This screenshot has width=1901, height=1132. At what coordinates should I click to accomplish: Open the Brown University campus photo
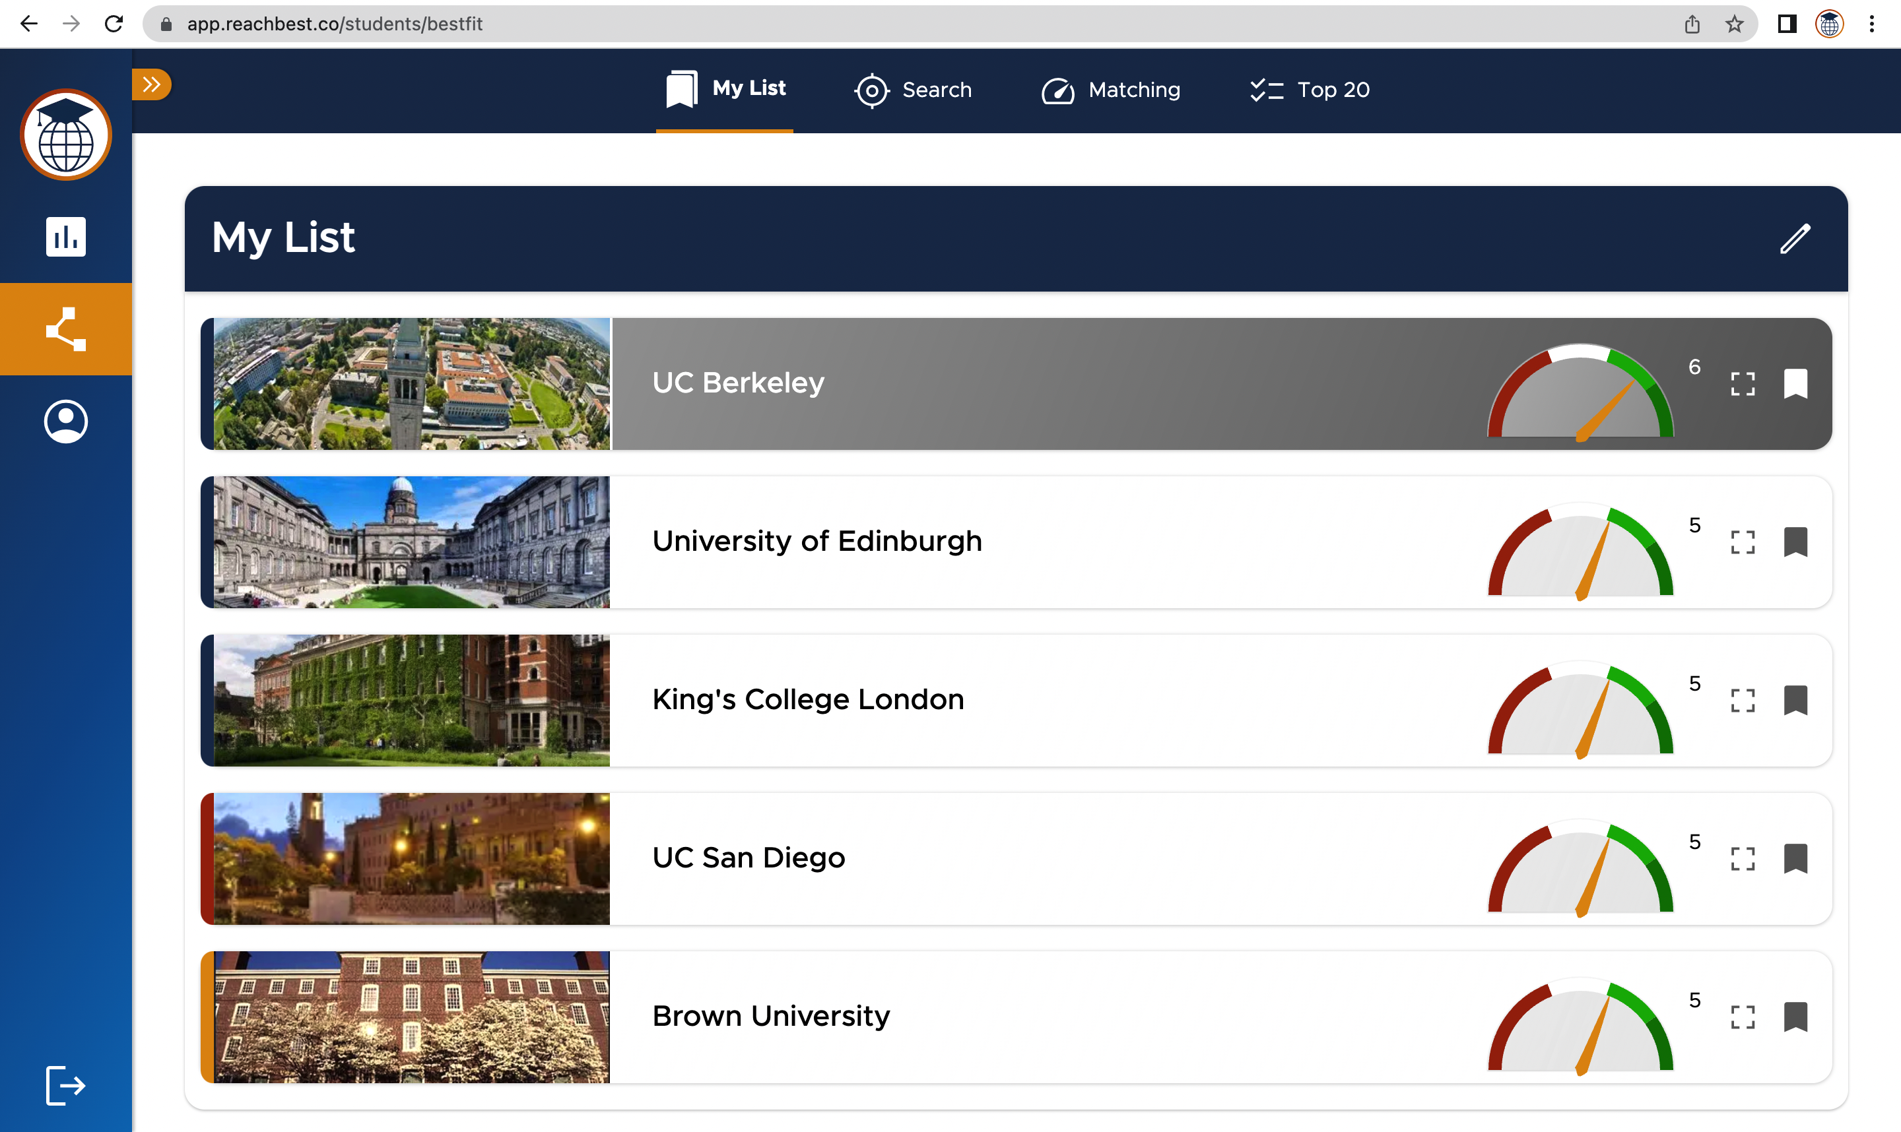click(x=411, y=1017)
